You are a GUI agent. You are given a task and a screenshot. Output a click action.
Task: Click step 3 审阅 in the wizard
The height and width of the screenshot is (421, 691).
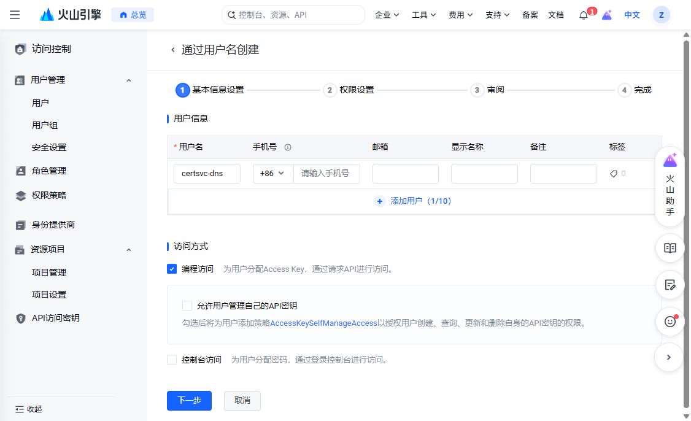pos(487,90)
